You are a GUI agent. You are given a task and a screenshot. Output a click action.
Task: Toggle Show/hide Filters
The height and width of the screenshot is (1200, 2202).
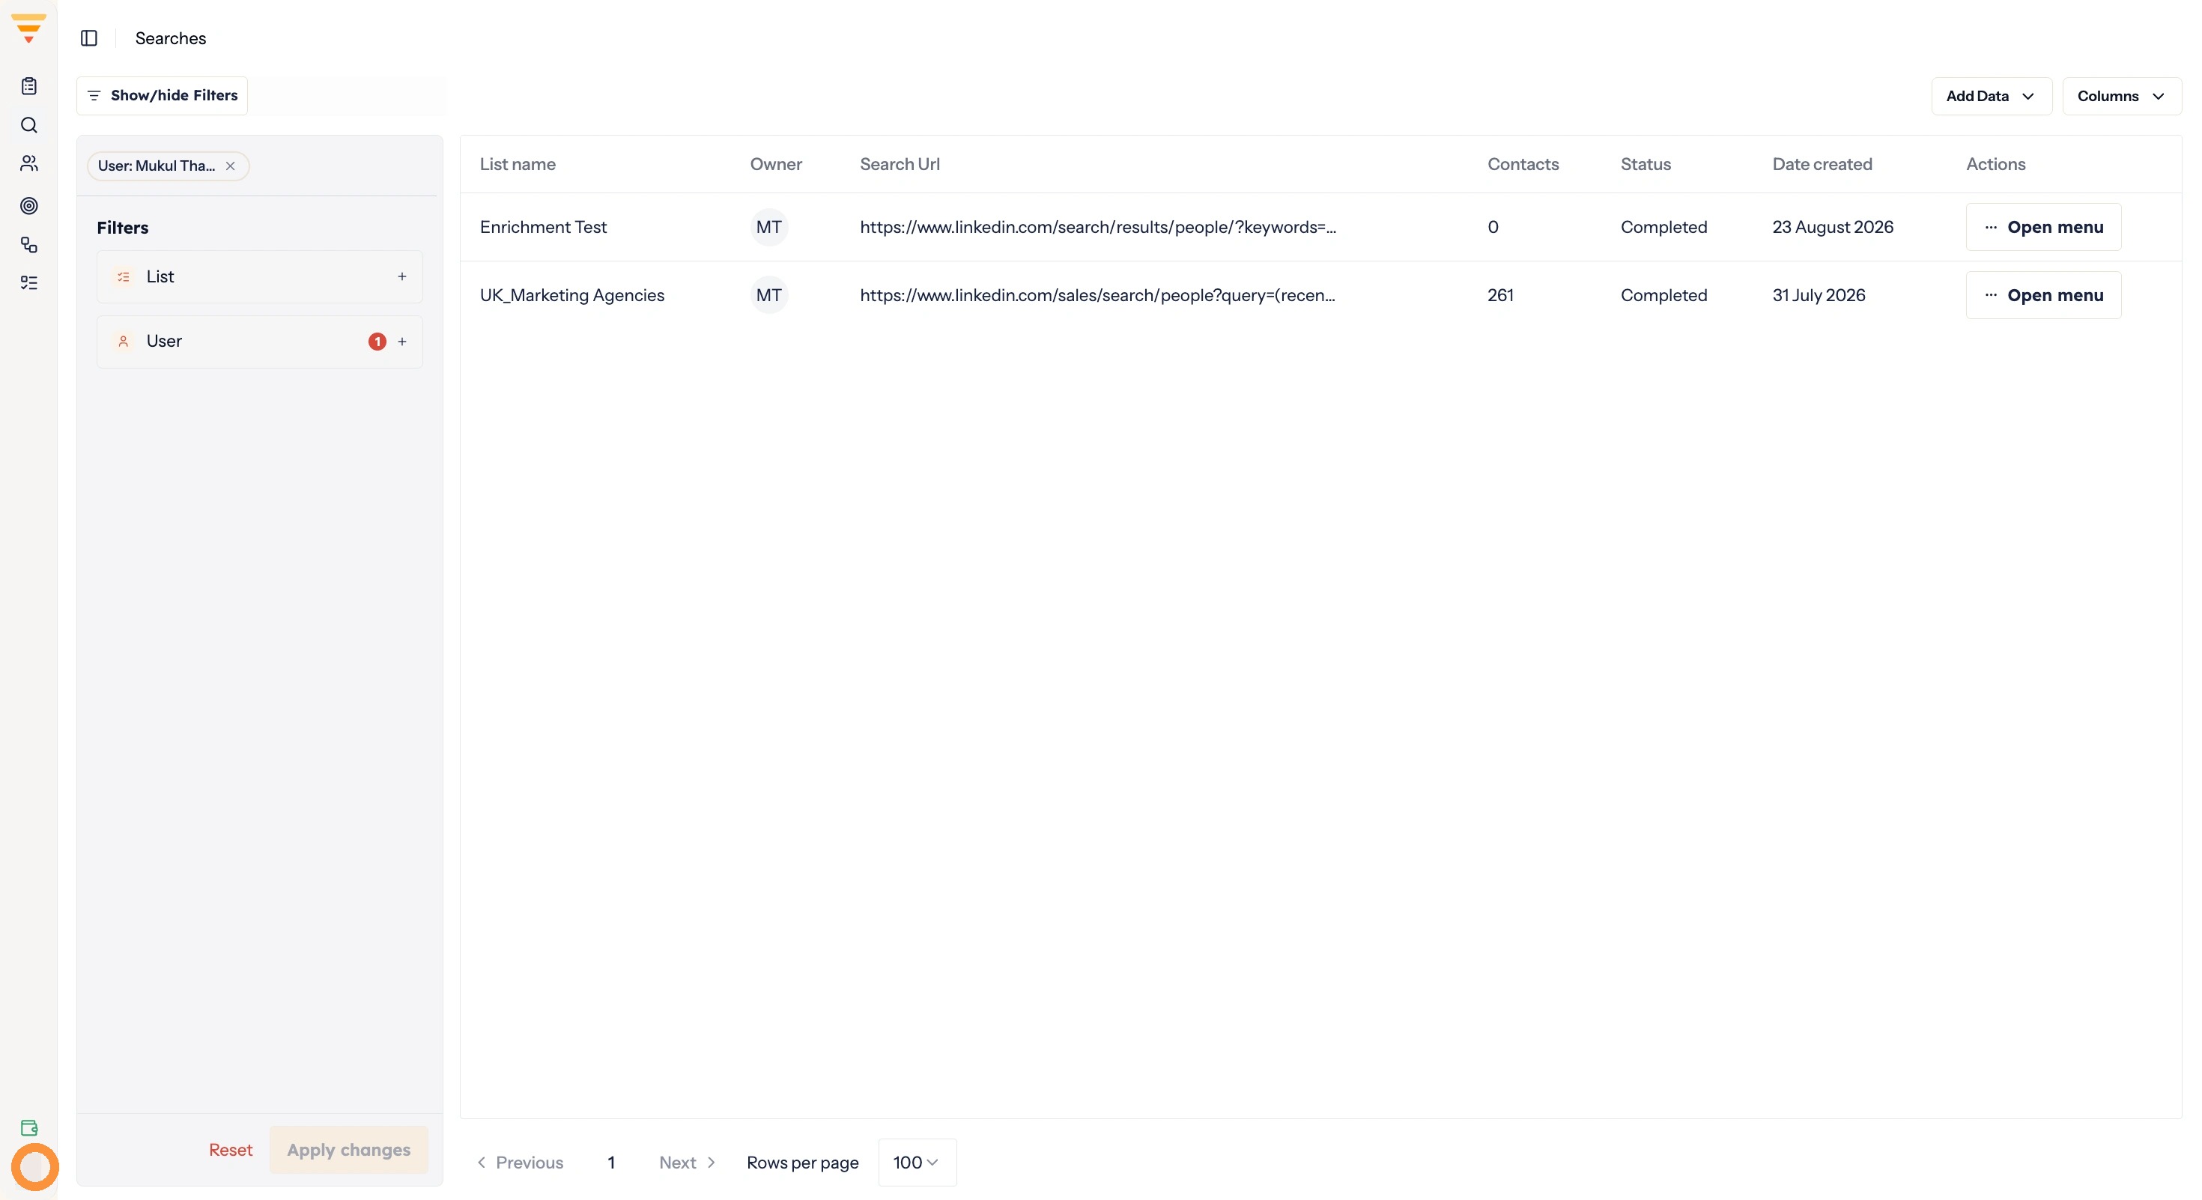[163, 96]
